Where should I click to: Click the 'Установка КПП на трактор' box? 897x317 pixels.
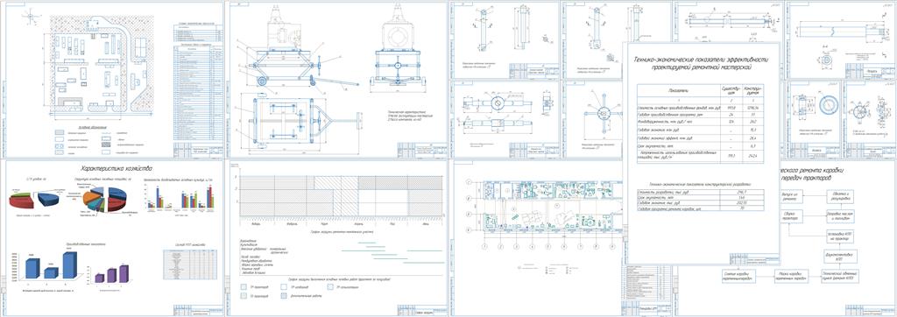(840, 236)
